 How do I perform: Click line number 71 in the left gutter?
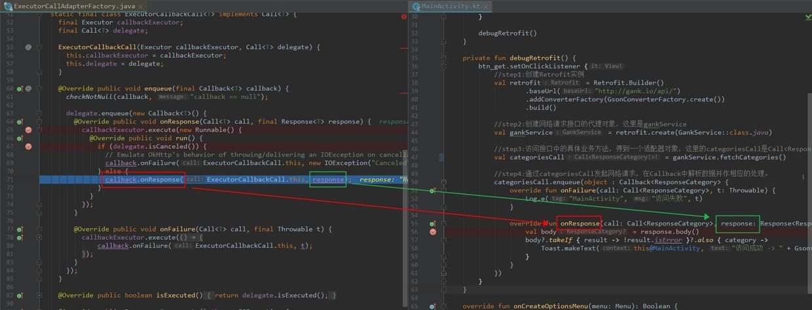coord(10,179)
